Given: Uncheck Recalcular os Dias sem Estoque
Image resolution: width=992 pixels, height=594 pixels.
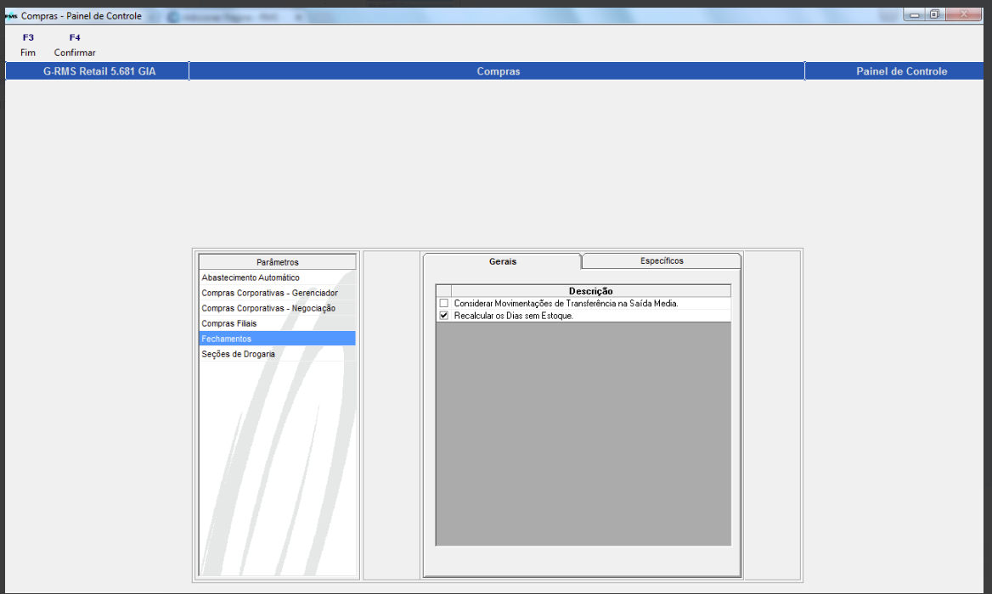Looking at the screenshot, I should pyautogui.click(x=444, y=316).
